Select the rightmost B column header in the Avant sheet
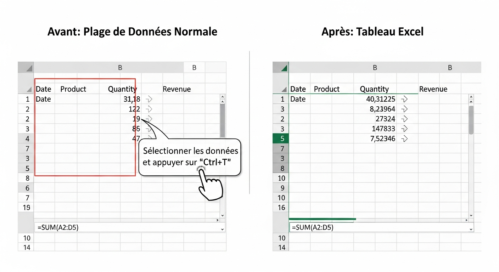The width and height of the screenshot is (499, 272). pos(194,68)
